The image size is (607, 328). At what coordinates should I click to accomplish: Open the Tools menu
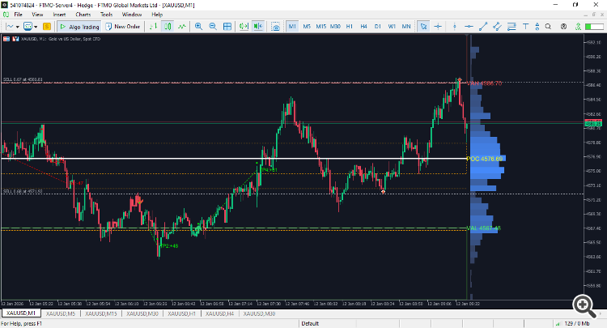pos(107,15)
